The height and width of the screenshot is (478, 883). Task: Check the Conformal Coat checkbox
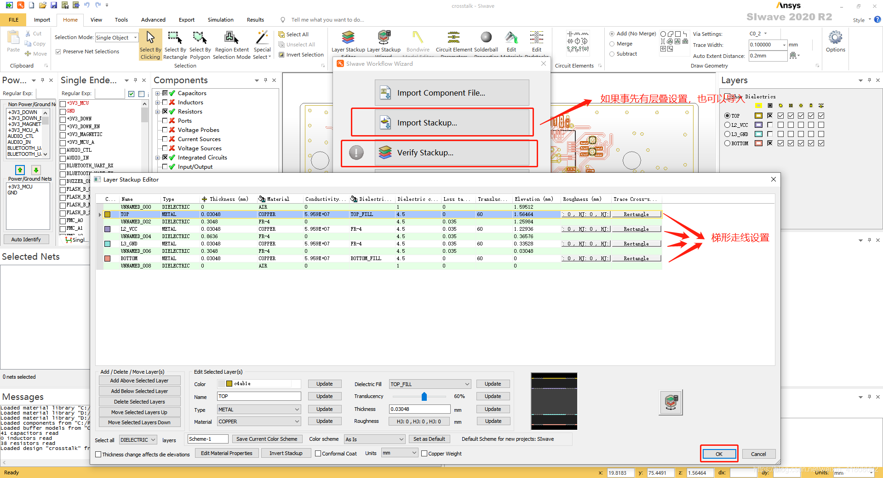coord(318,454)
